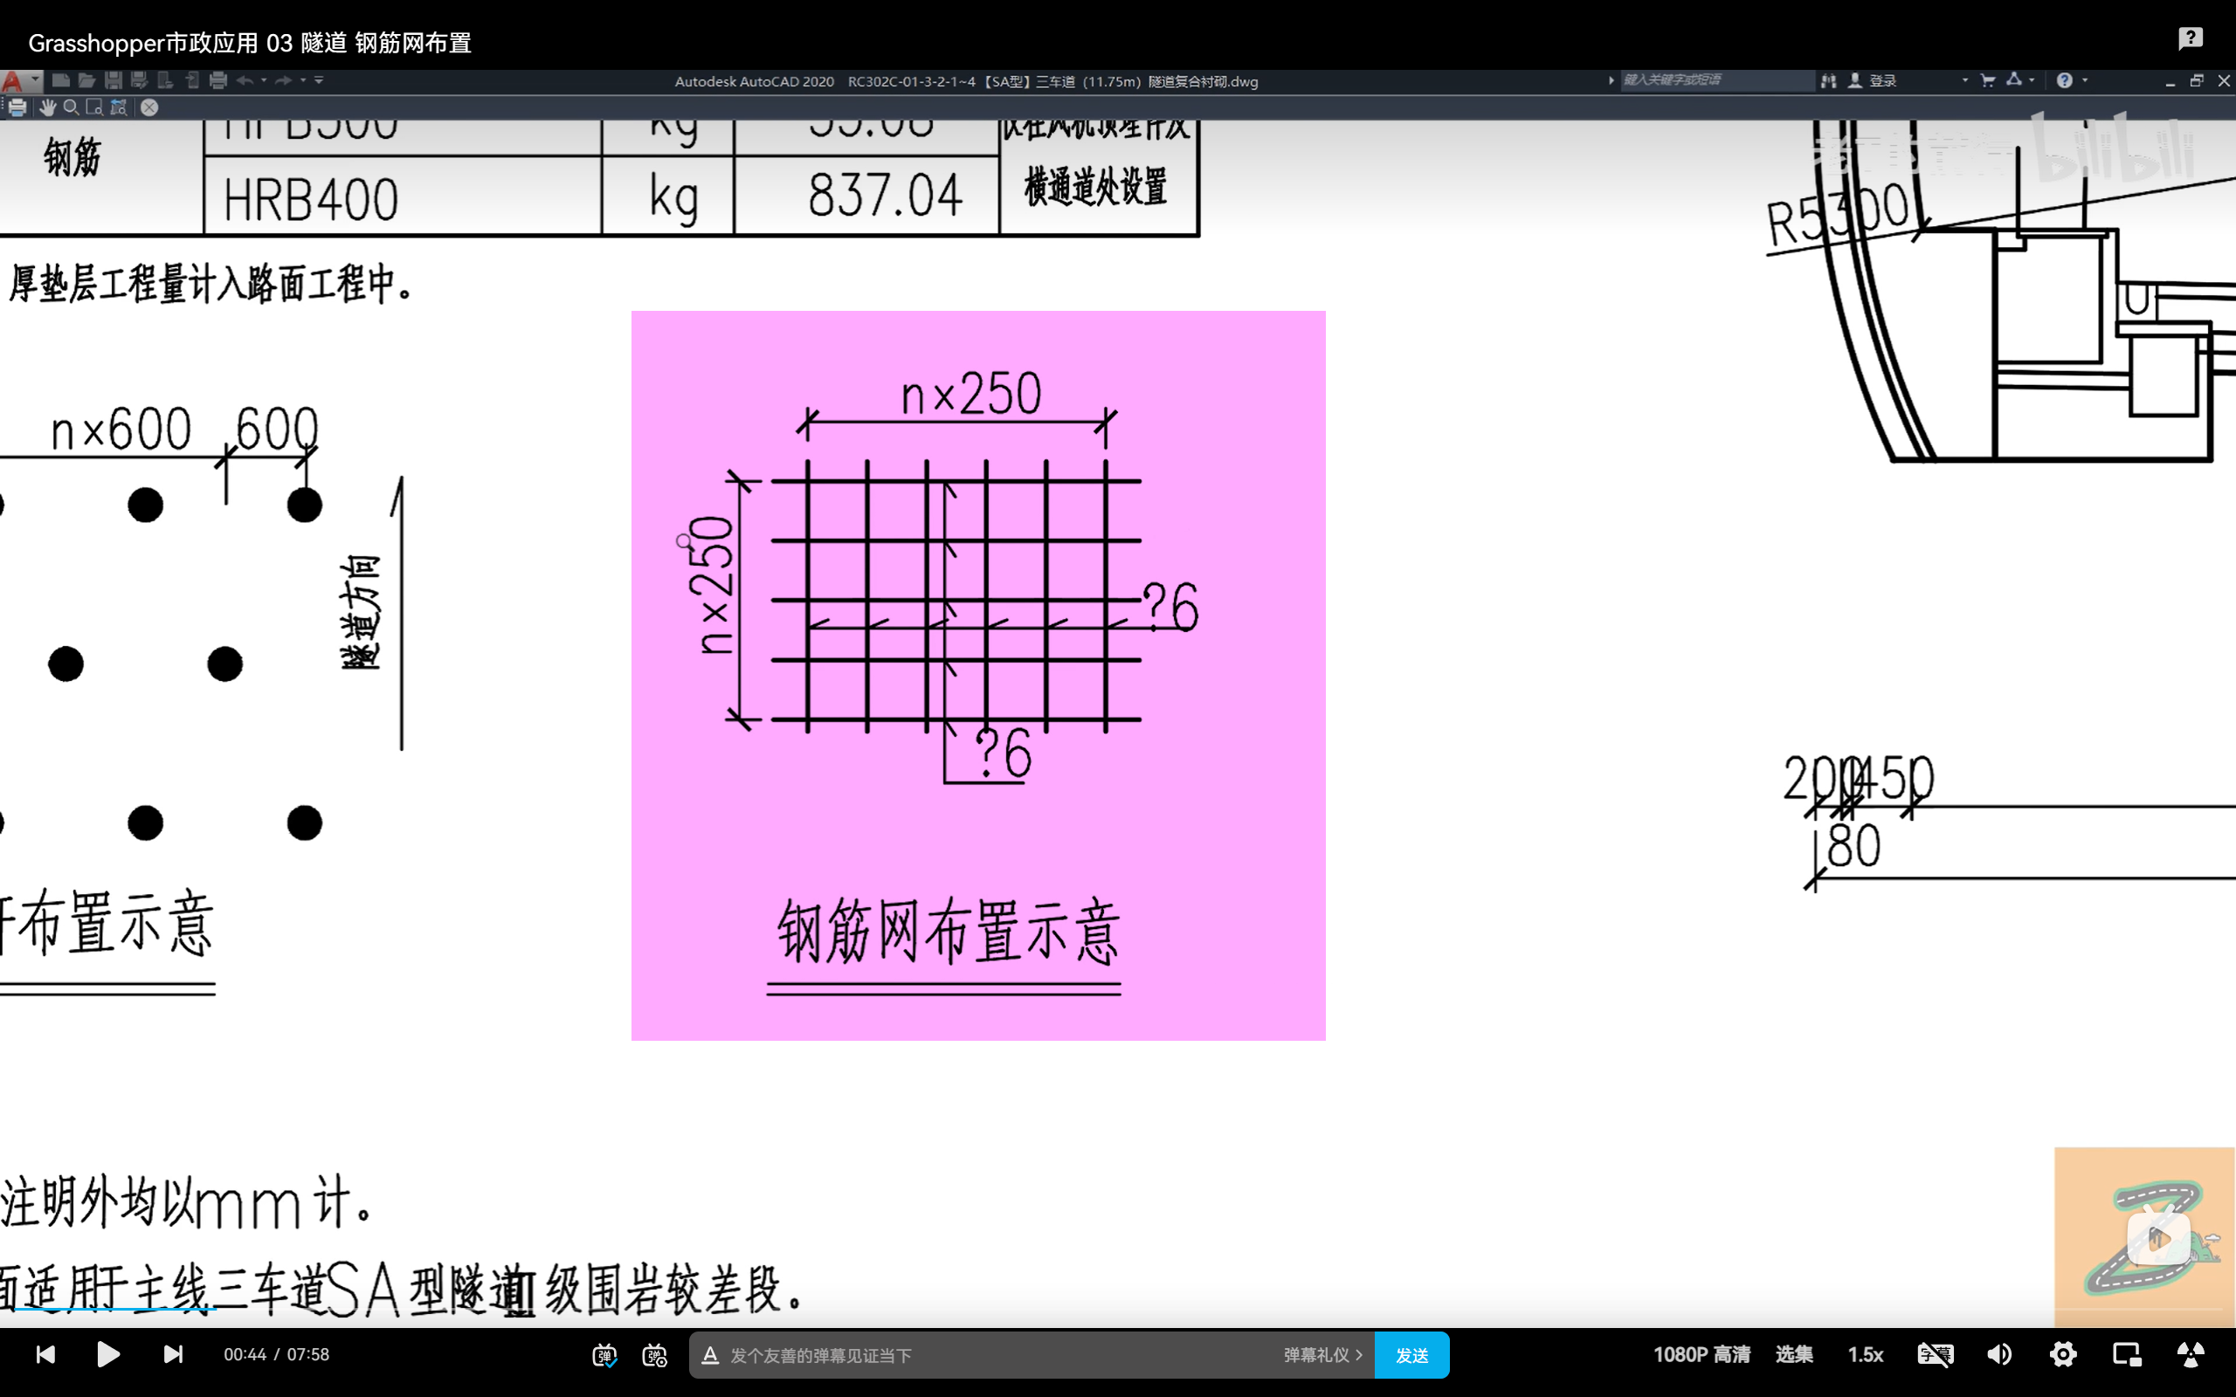
Task: Mute the video volume
Action: coord(1998,1354)
